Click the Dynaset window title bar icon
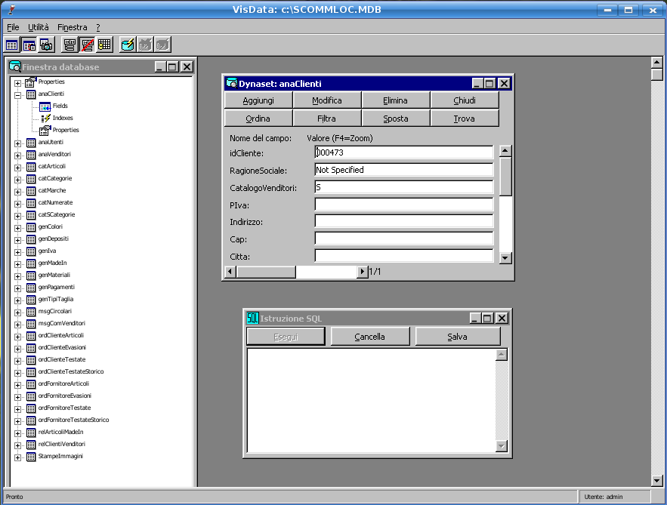Viewport: 667px width, 505px height. point(231,83)
